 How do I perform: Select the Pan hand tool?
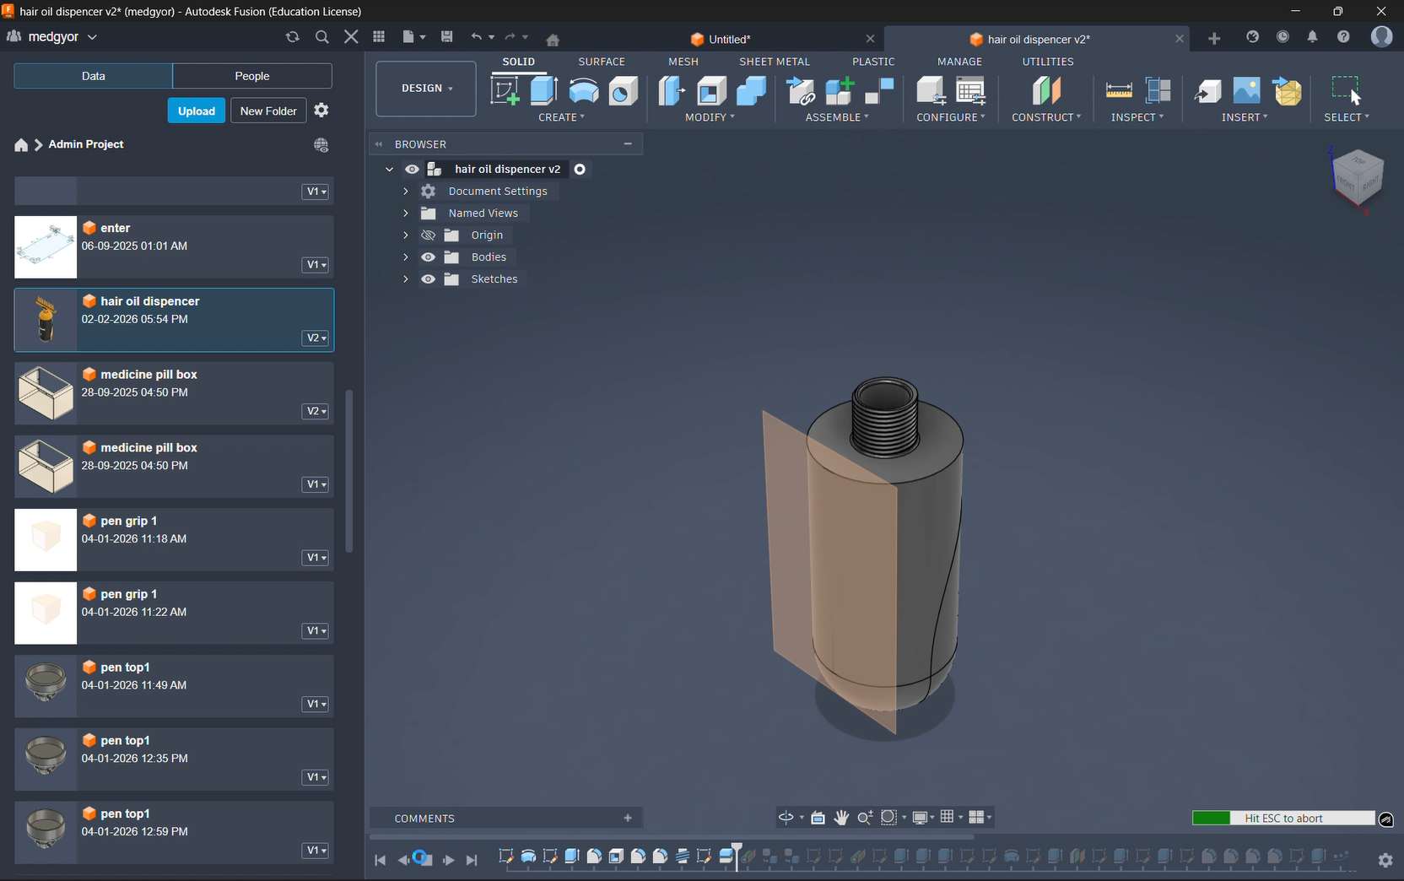[841, 817]
